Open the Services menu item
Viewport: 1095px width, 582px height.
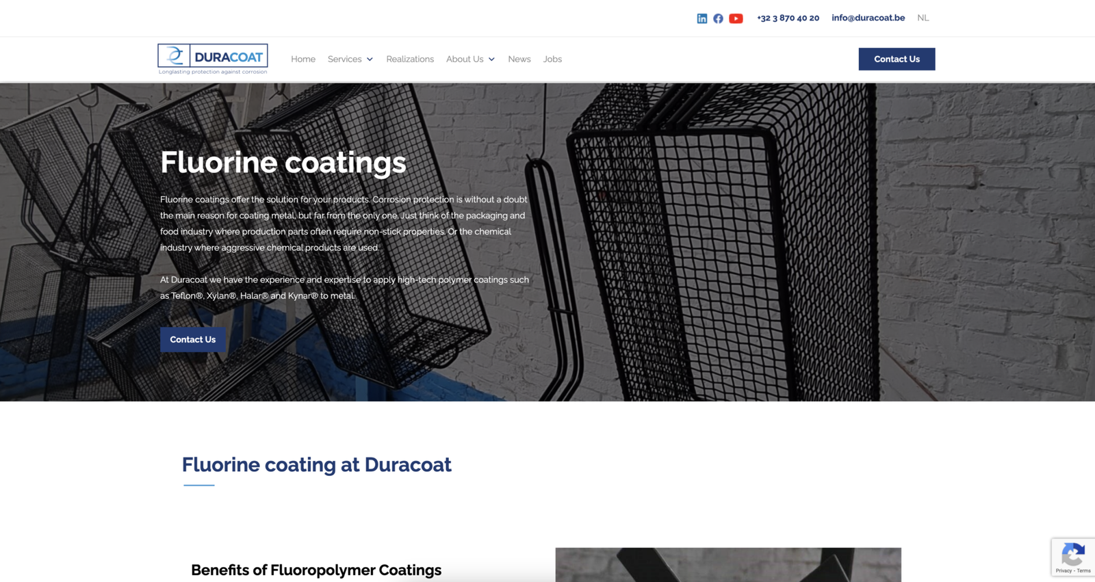[x=344, y=59]
